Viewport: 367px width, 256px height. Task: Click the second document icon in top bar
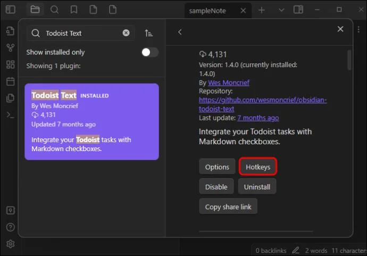click(x=113, y=10)
